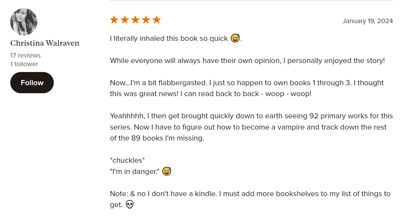Open the January 19, 2024 review date
Screen dimensions: 404x218
tap(368, 21)
